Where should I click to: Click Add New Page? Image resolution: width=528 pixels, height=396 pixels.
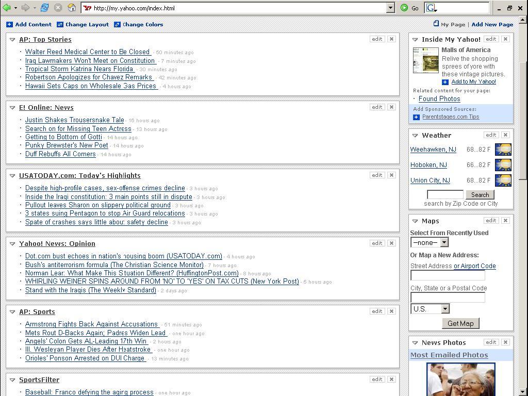tap(492, 25)
